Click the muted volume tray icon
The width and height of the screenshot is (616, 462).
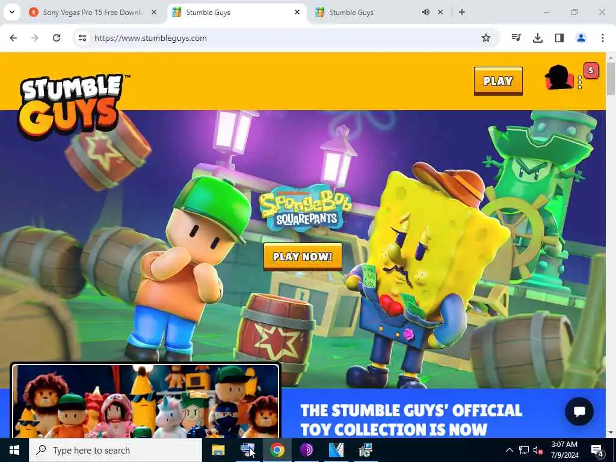[538, 450]
